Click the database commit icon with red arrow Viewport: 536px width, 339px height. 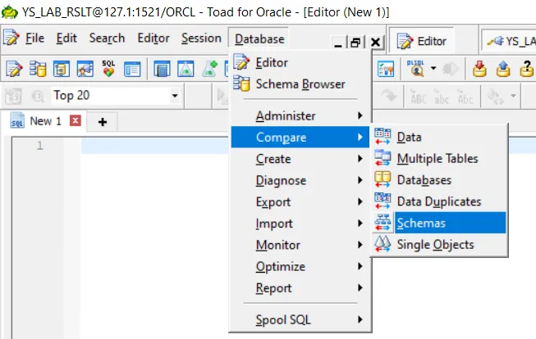[x=479, y=70]
